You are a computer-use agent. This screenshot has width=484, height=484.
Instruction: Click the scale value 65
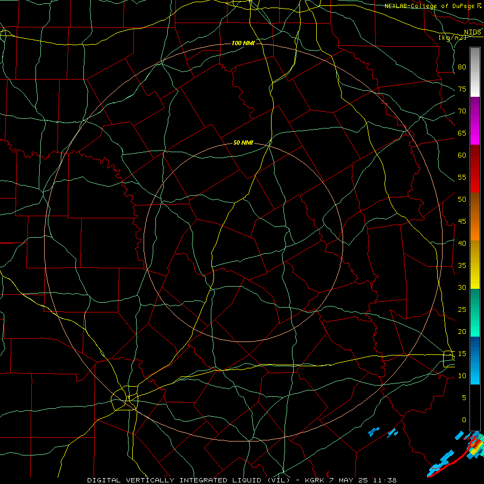coord(462,133)
